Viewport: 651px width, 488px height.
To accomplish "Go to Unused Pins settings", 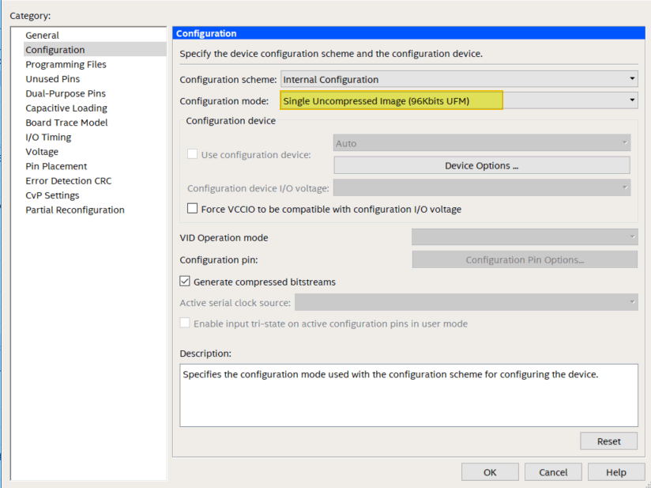I will point(52,79).
